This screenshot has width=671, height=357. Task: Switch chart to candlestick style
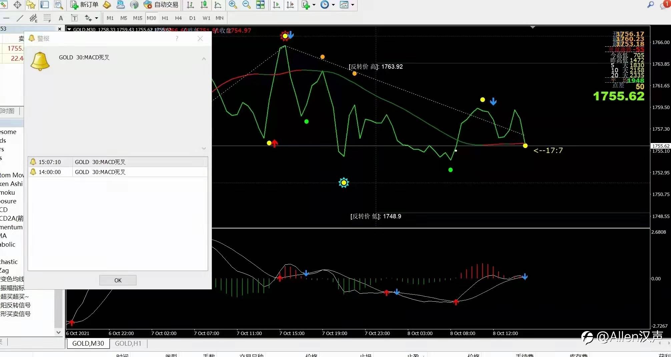coord(204,5)
